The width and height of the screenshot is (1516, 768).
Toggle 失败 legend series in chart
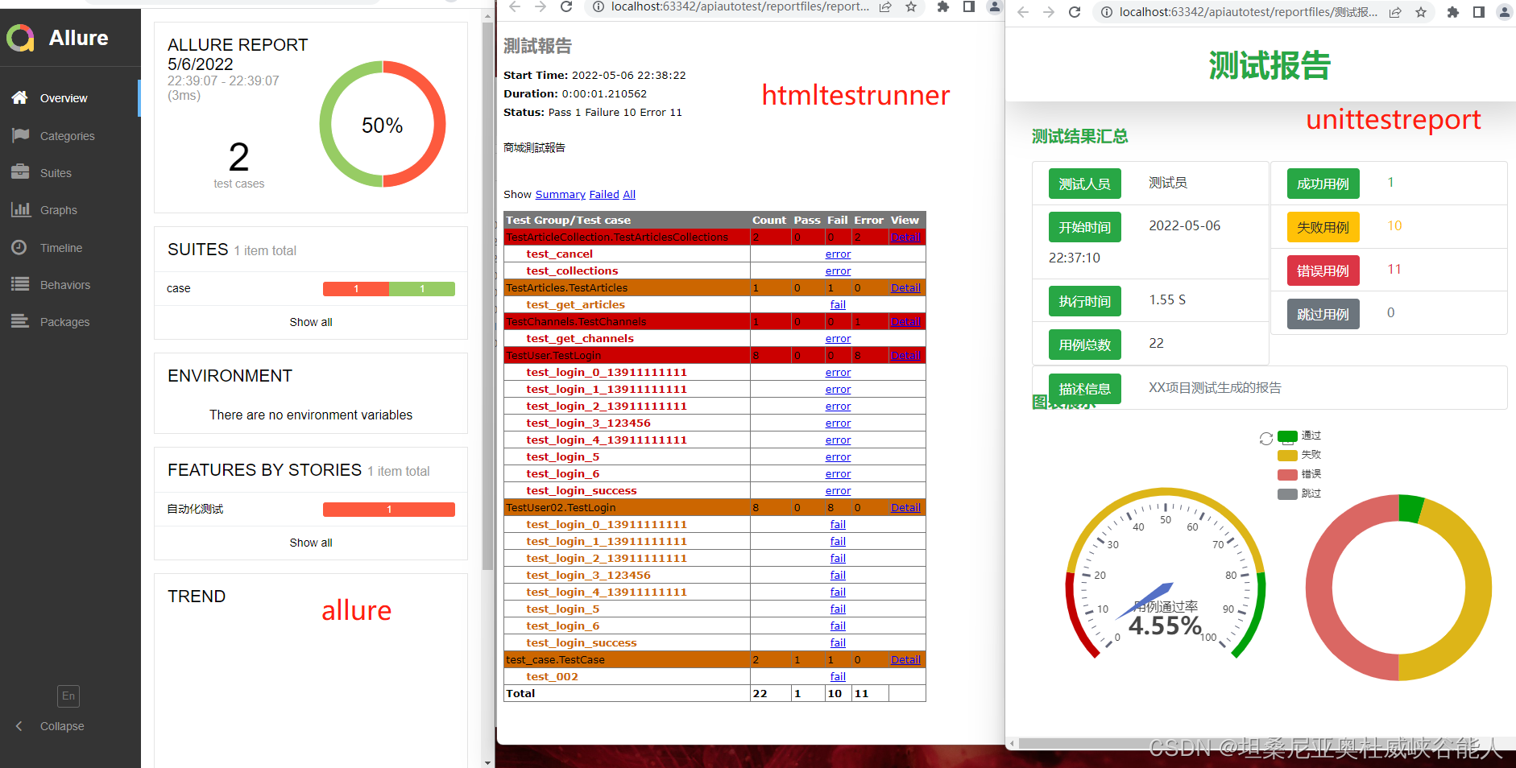pos(1299,455)
